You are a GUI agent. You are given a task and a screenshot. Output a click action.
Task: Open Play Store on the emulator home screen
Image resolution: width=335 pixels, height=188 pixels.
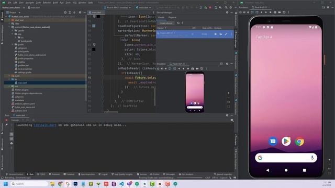point(286,142)
